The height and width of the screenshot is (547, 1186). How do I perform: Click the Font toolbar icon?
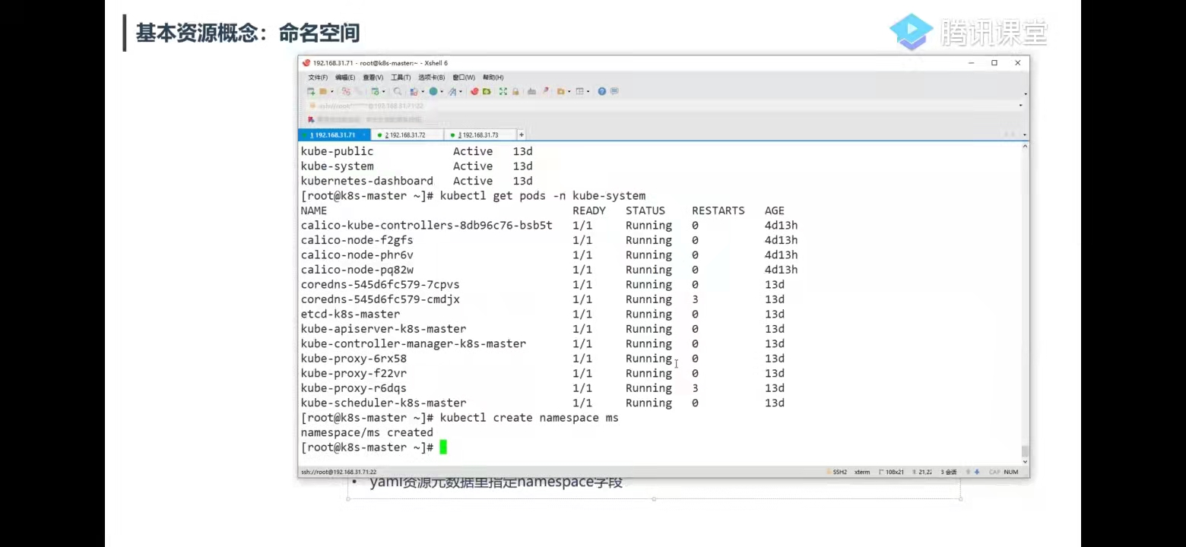point(452,91)
